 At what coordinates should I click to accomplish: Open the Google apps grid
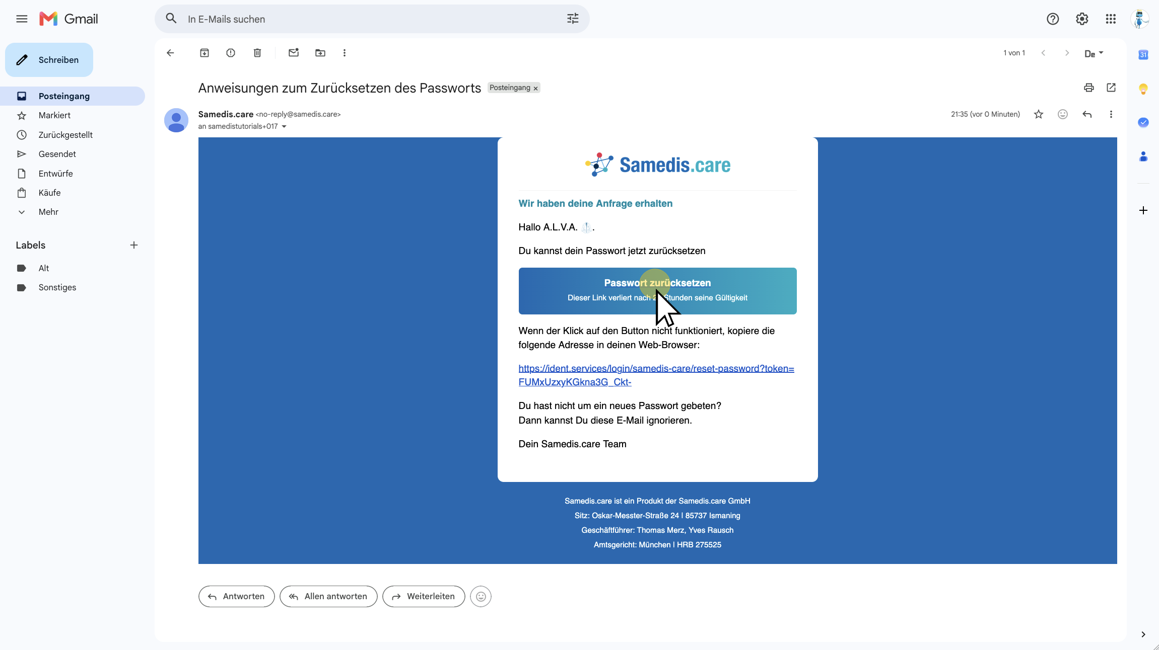(1111, 19)
